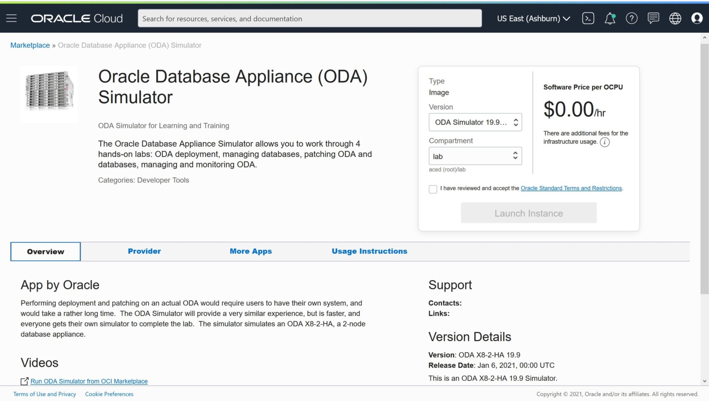Image resolution: width=709 pixels, height=401 pixels.
Task: Open the announcements bell icon
Action: point(610,18)
